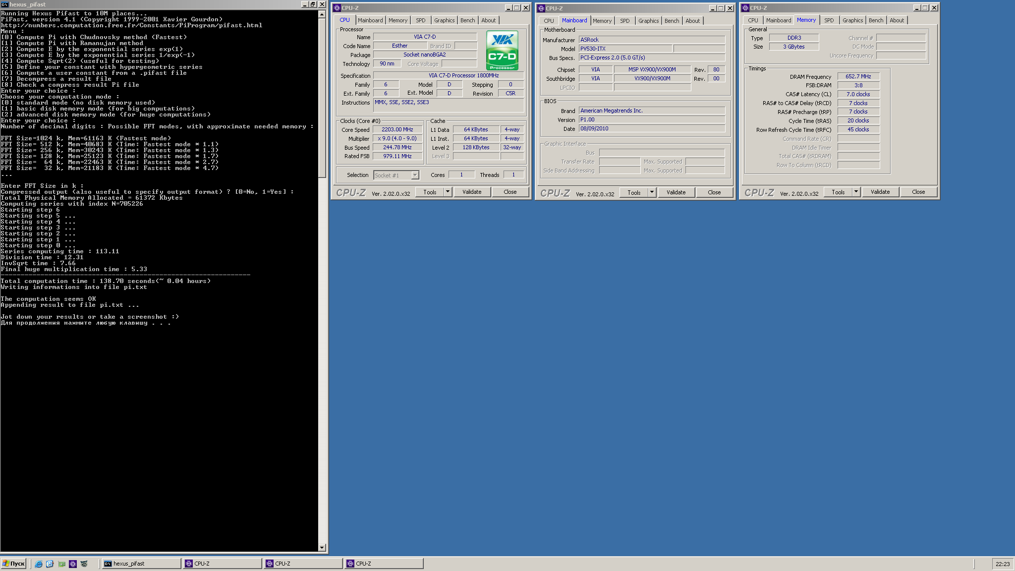The image size is (1015, 571).
Task: Launch CPU-Z from the quick launch bar
Action: tap(73, 564)
